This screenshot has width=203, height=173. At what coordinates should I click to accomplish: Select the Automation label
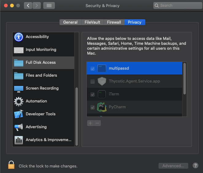tap(36, 101)
